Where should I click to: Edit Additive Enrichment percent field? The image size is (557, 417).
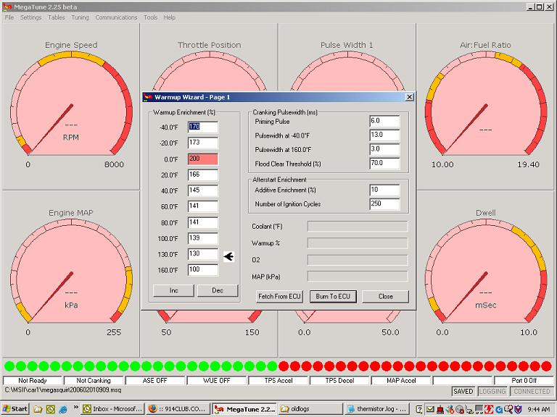click(x=384, y=190)
